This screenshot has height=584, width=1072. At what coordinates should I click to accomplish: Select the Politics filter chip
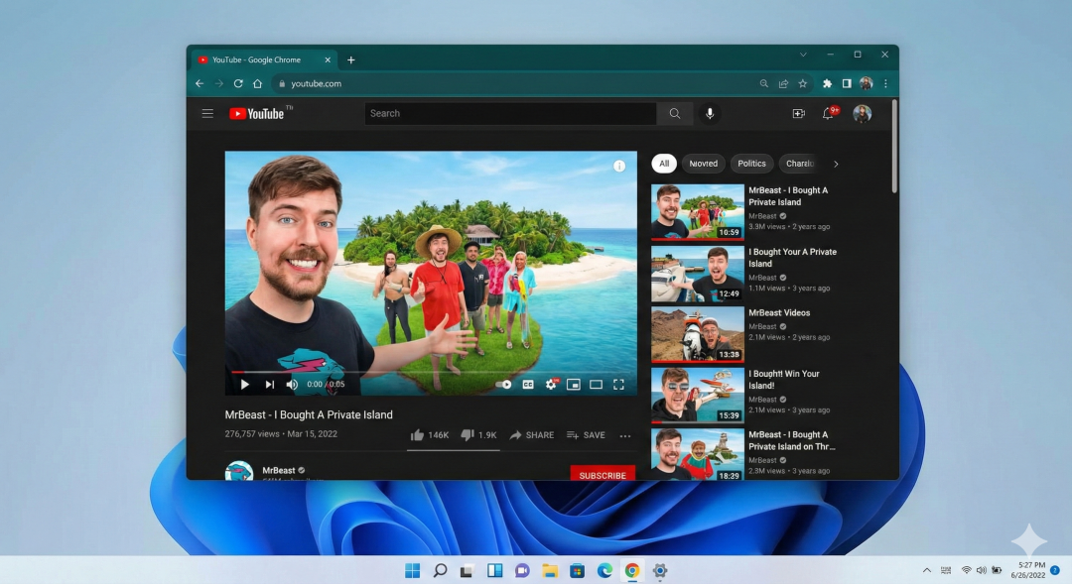tap(751, 164)
